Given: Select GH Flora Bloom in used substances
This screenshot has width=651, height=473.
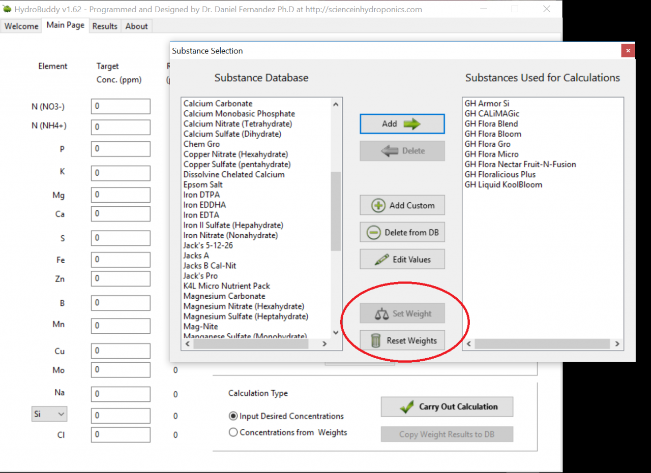Looking at the screenshot, I should click(x=493, y=134).
